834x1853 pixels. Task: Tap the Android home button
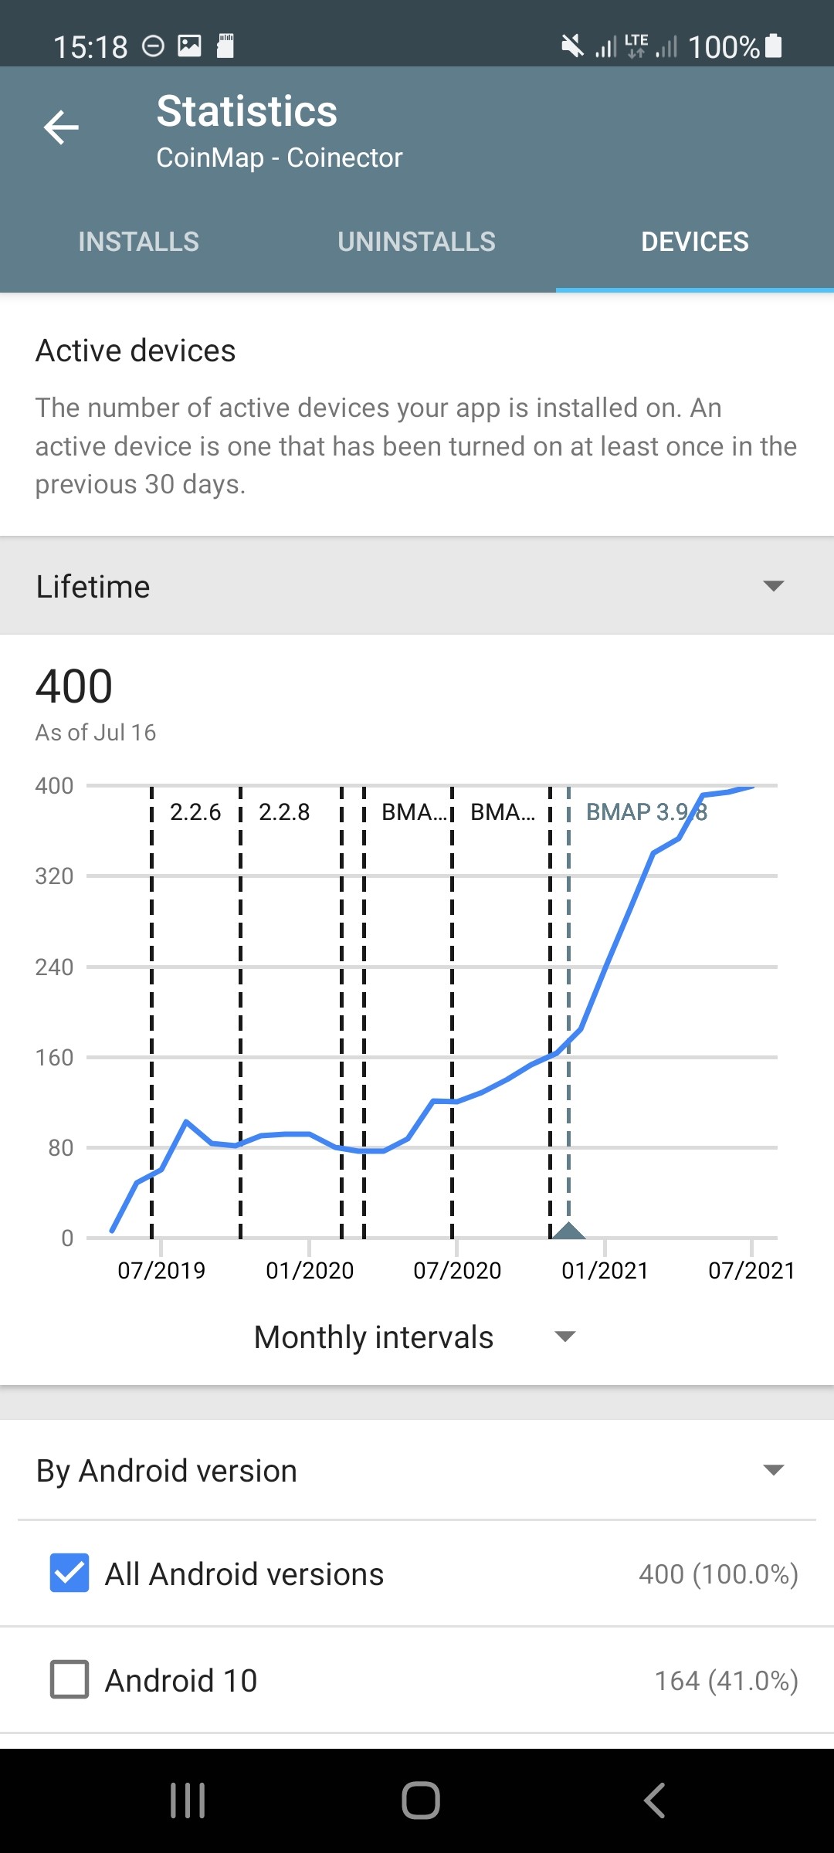click(421, 1800)
